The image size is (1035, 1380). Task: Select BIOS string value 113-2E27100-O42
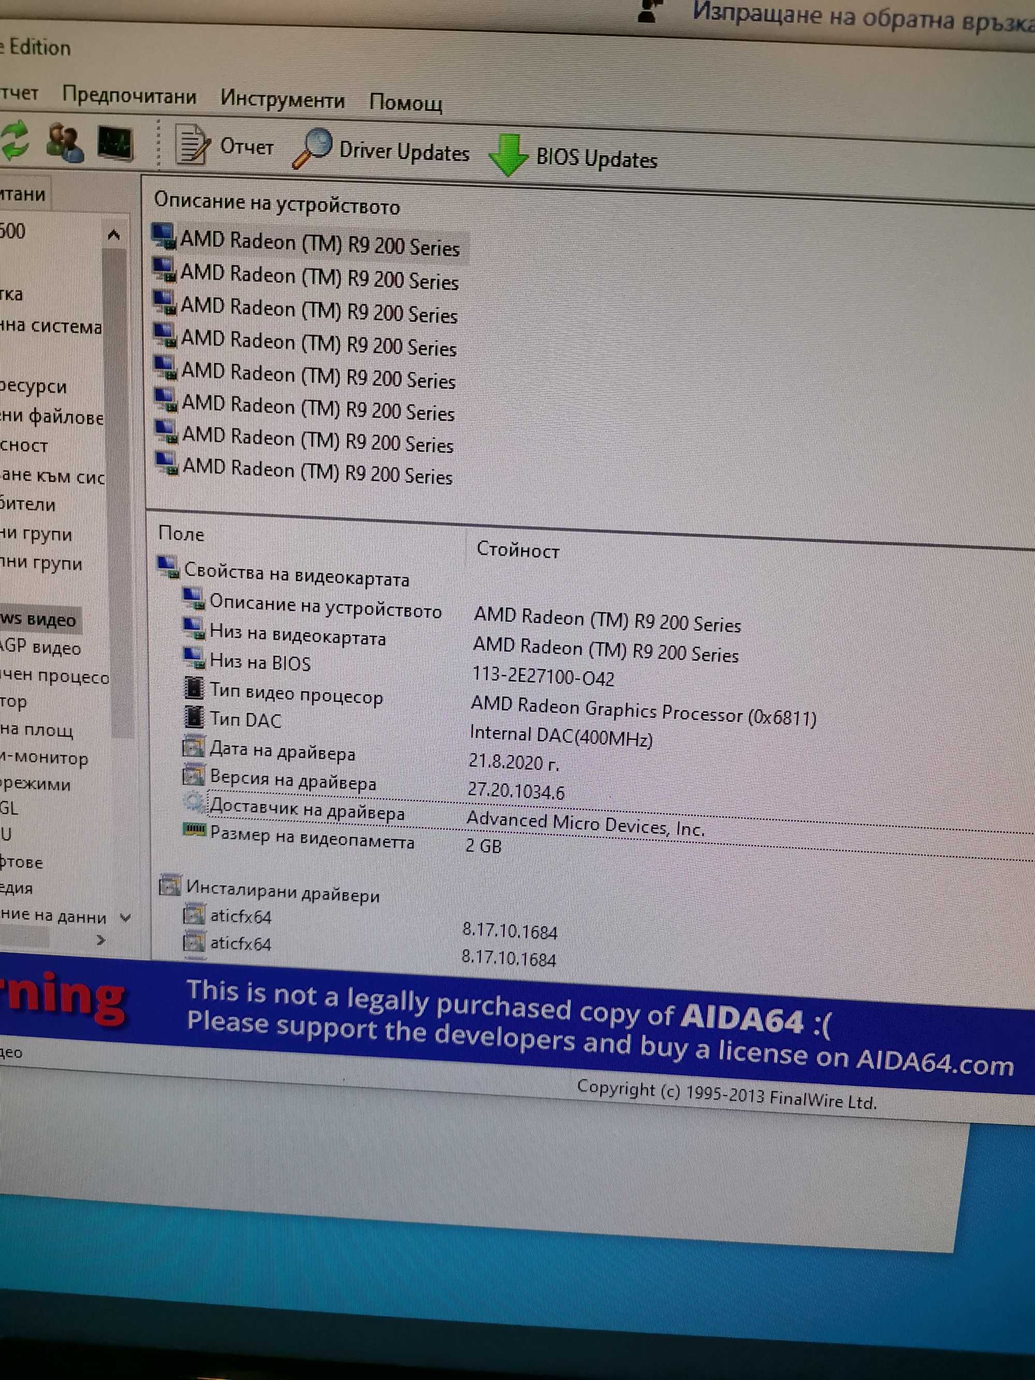tap(543, 676)
